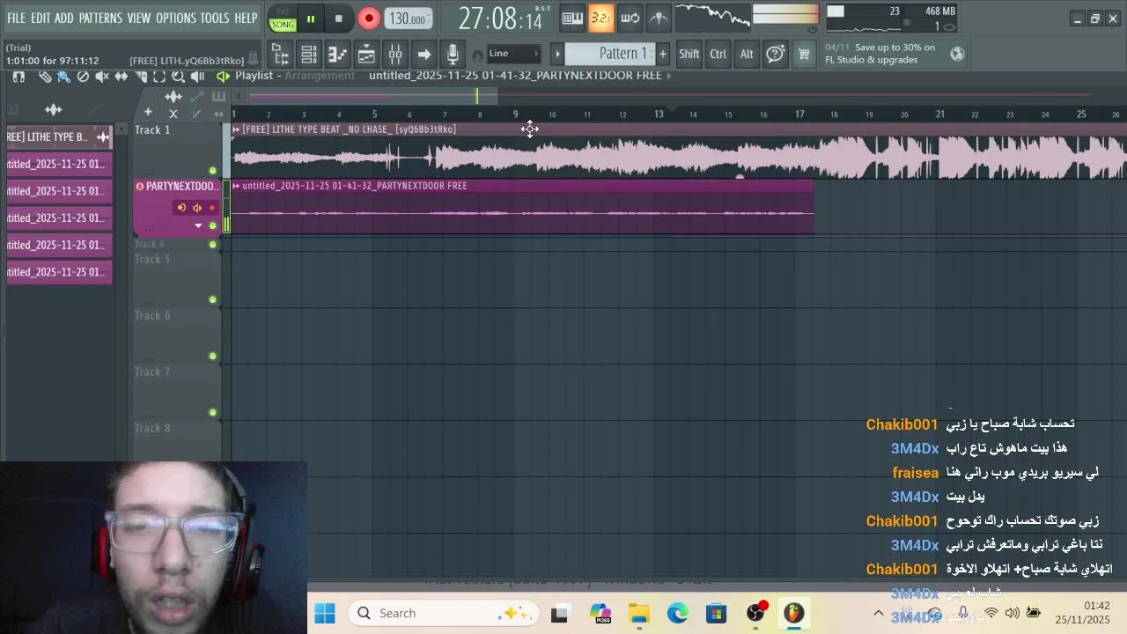
Task: Arm the red record button
Action: [369, 18]
